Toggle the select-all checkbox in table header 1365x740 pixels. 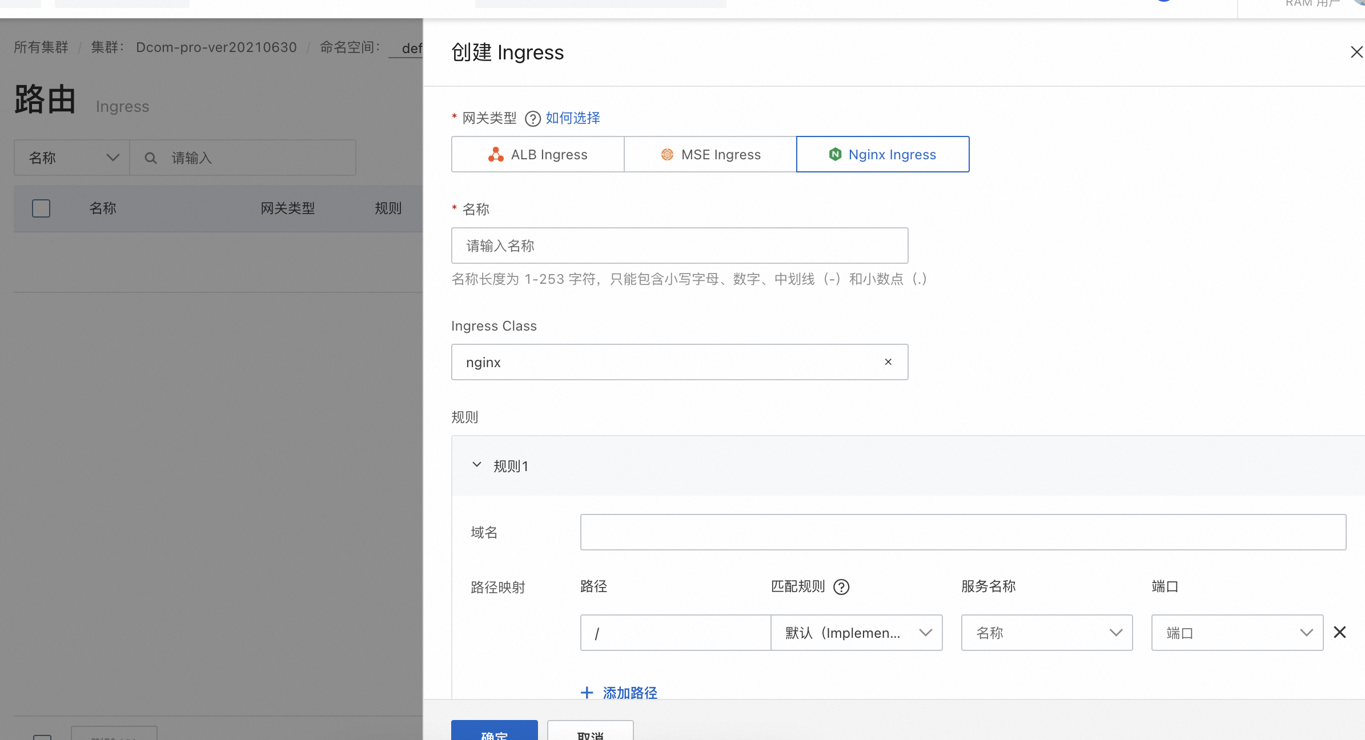coord(41,208)
